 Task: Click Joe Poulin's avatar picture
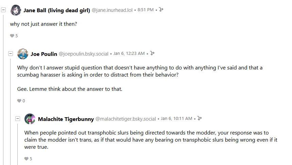[x=23, y=54]
